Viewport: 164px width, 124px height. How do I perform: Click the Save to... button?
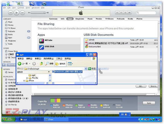coord(154,86)
